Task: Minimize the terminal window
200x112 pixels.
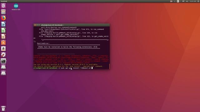Action: (37, 25)
